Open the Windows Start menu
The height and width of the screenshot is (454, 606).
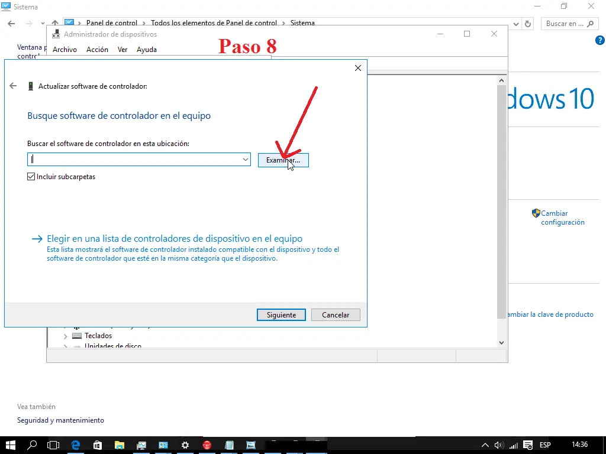pos(11,445)
